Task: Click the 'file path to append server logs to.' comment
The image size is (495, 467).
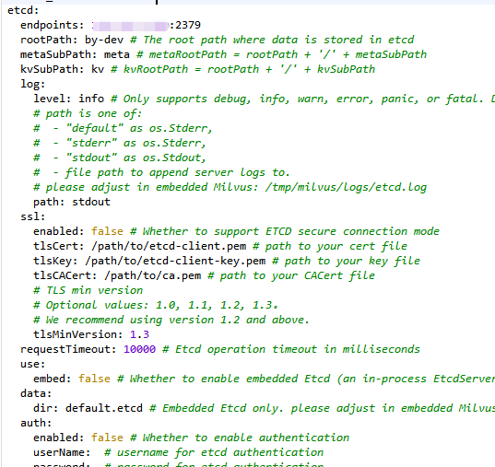Action: pyautogui.click(x=177, y=172)
